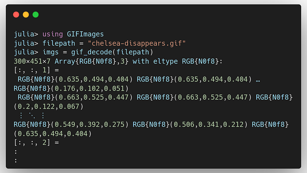Click the green maximize window button
The image size is (307, 173).
tap(36, 15)
